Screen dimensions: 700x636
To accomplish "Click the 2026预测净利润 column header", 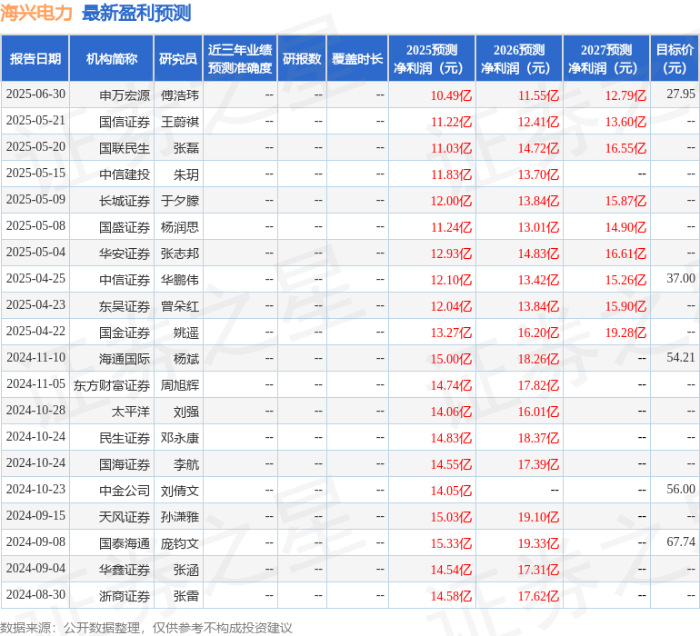I will (519, 59).
